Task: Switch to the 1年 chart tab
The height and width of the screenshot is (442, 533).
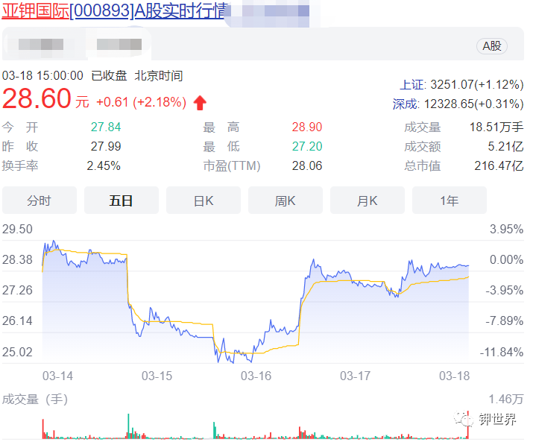Action: tap(450, 201)
